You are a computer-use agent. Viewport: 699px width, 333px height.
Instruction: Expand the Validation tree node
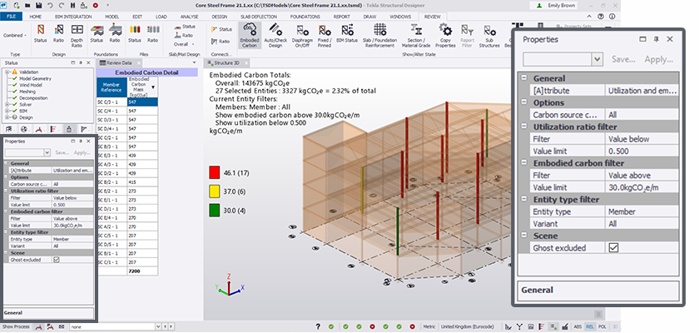point(7,72)
